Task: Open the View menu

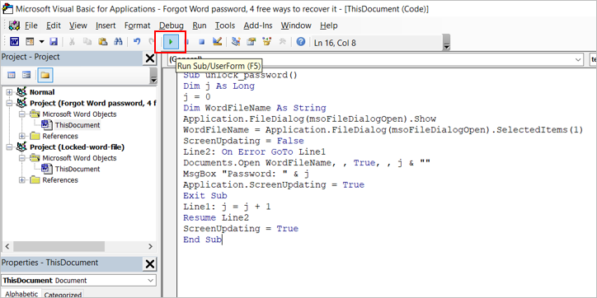Action: (x=78, y=26)
